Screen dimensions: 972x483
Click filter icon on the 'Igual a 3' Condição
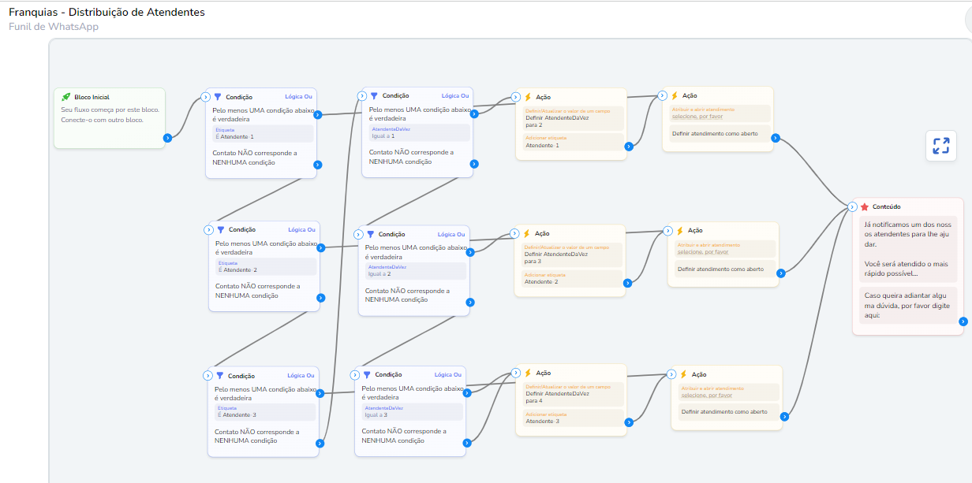[x=367, y=375]
